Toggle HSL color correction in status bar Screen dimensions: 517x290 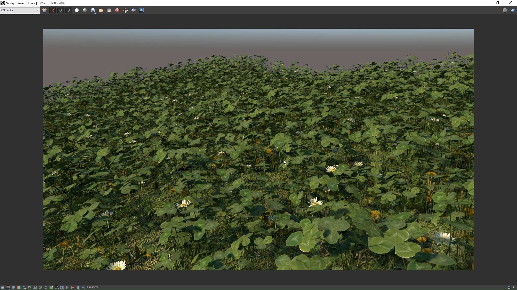tap(24, 287)
